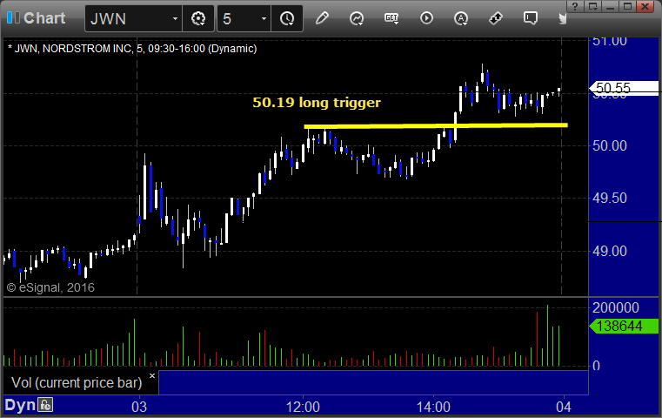
Task: Click the 14:00 time axis label
Action: pos(433,407)
